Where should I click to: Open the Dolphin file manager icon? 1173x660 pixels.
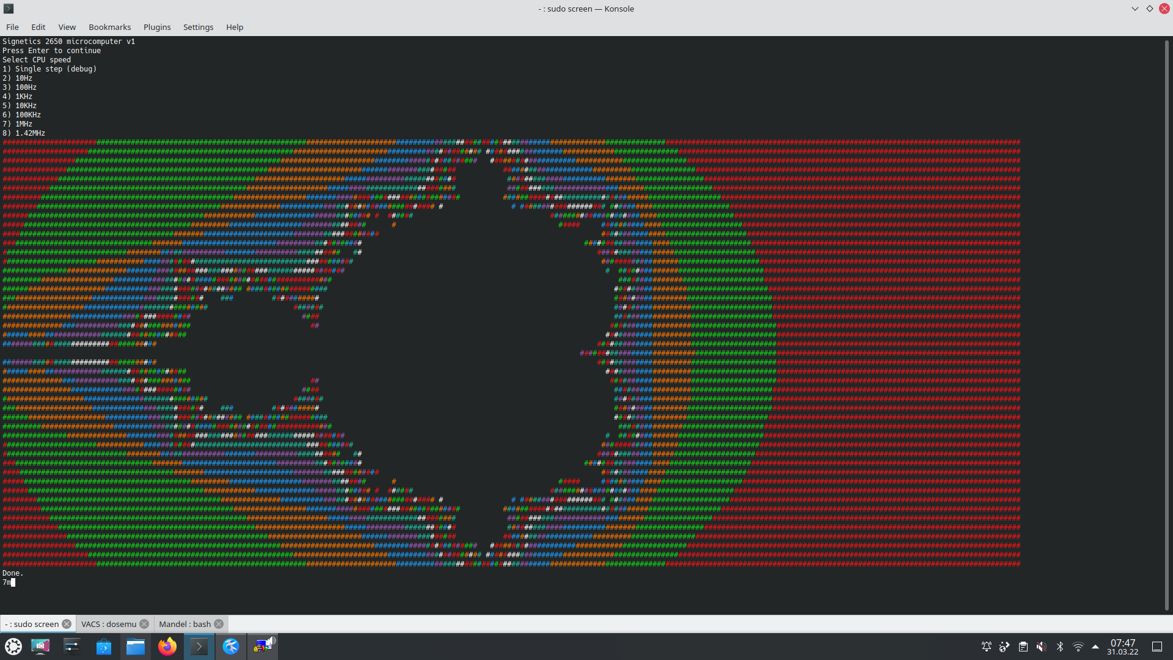pyautogui.click(x=136, y=646)
